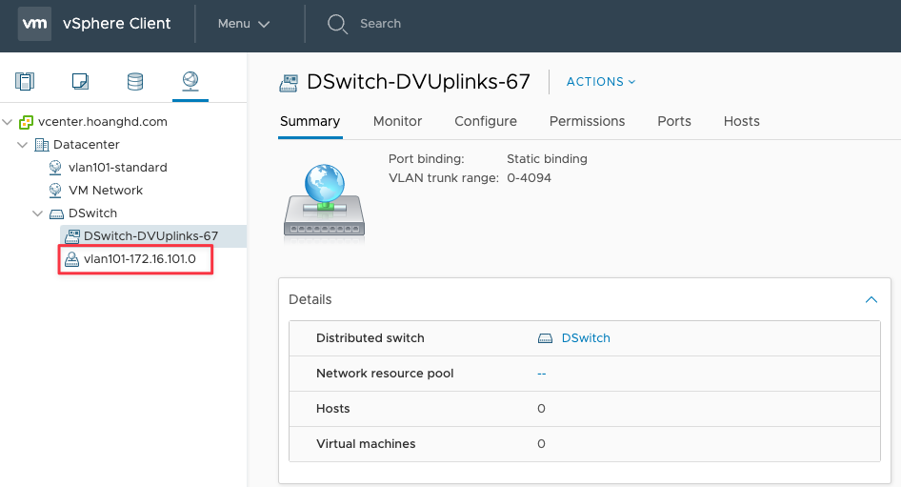Click the Network resource pool label

click(385, 374)
